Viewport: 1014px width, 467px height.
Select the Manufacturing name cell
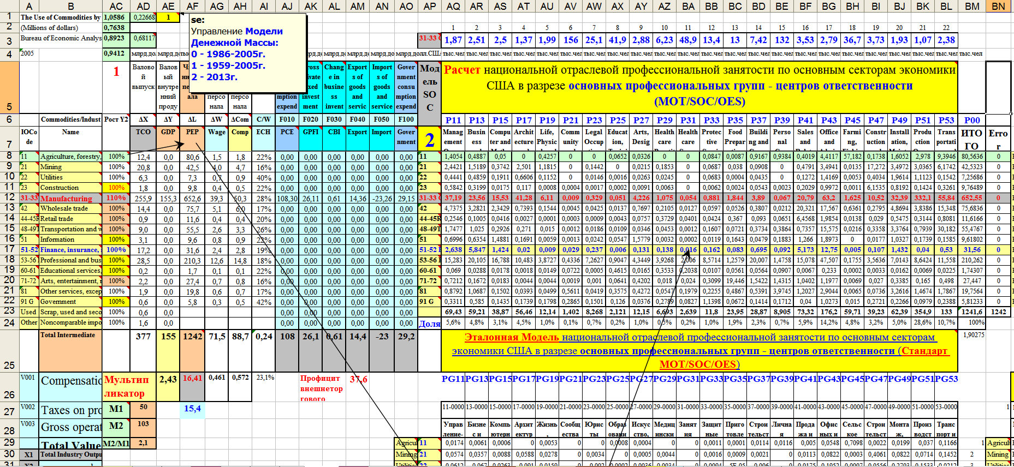[70, 199]
